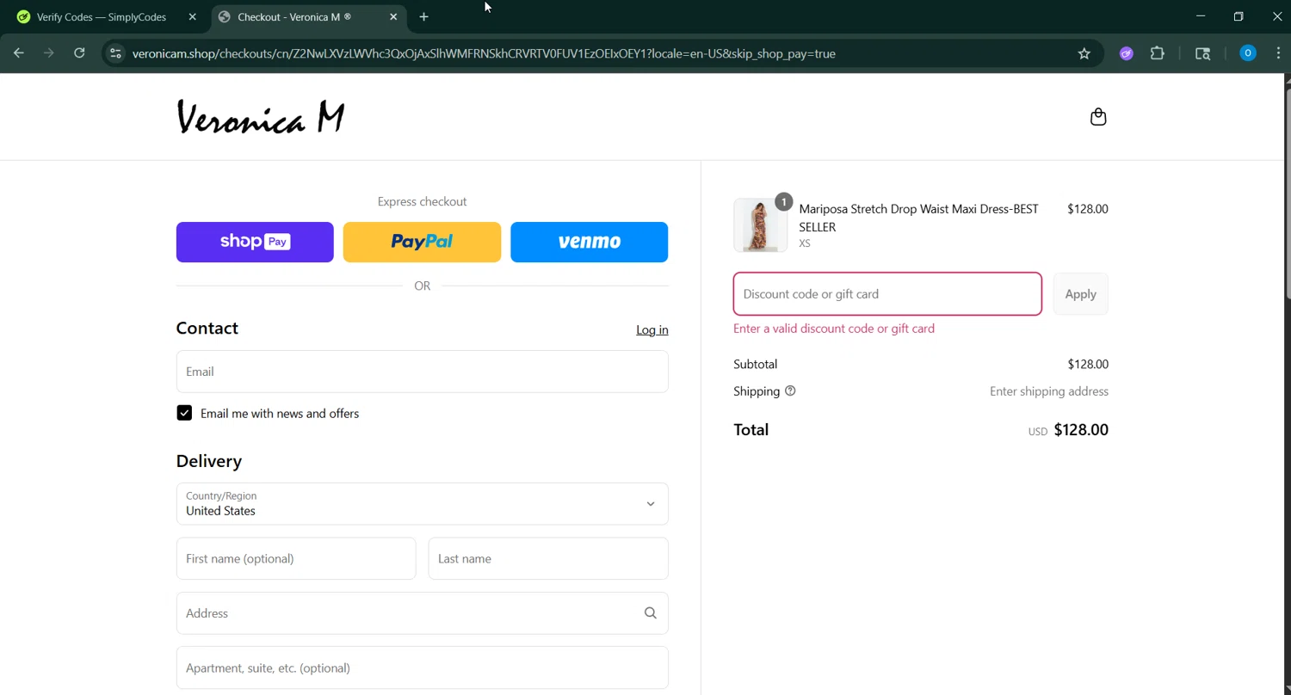Open the Chrome profile avatar

pos(1248,53)
